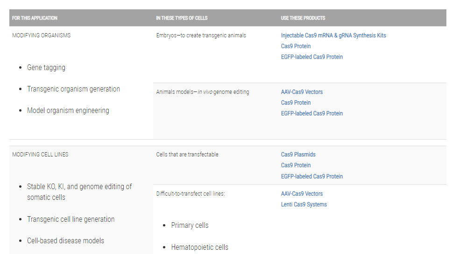Open AAV-Cas9 Vectors link for animal models
Screen dimensions: 452x254
tap(302, 92)
